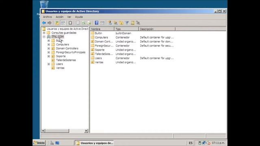Open filter options with the funnel icon
260x146 pixels.
pyautogui.click(x=127, y=23)
